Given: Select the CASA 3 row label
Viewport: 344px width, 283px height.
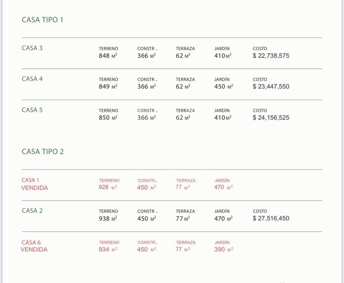Looking at the screenshot, I should [x=32, y=48].
